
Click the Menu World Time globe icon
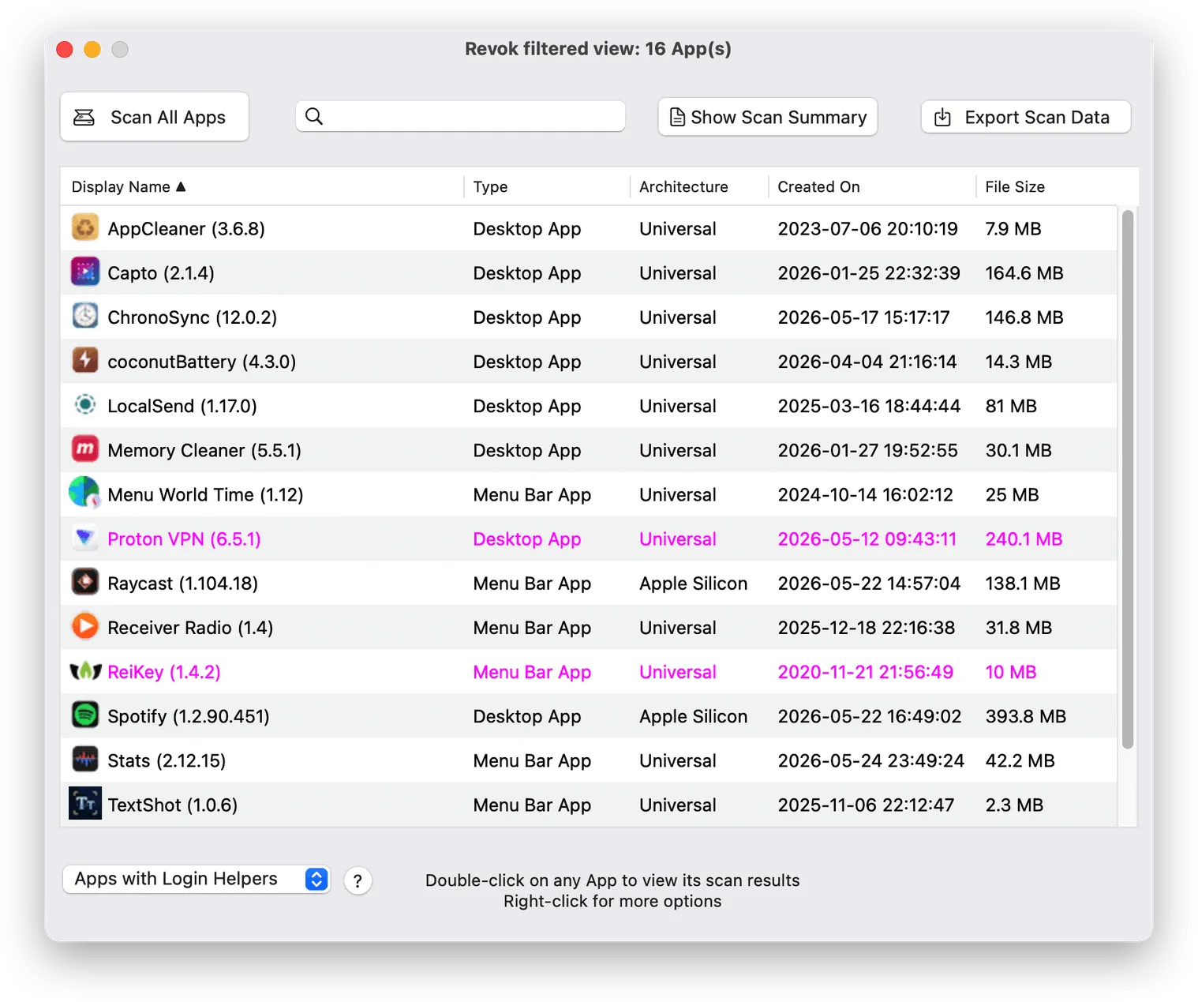tap(85, 493)
